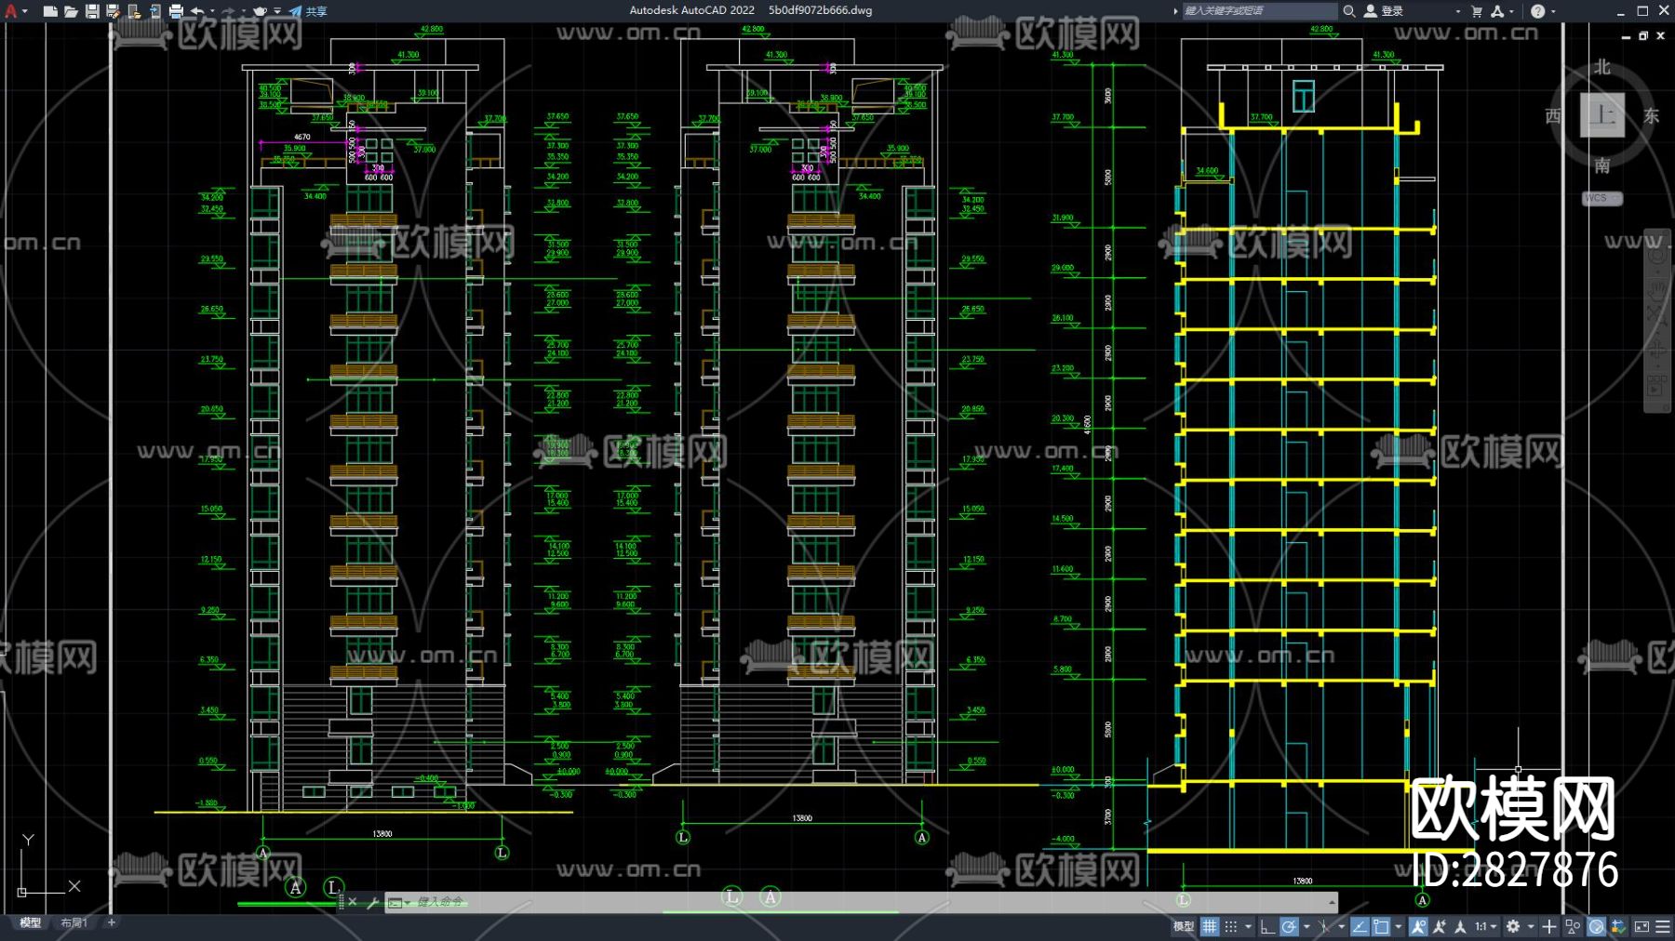Click the keyword search input field
1675x941 pixels.
(x=1258, y=11)
